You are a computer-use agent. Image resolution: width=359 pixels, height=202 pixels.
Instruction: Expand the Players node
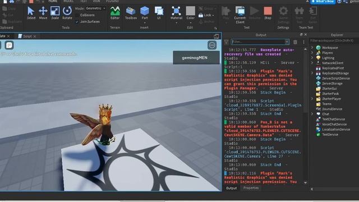pos(312,53)
